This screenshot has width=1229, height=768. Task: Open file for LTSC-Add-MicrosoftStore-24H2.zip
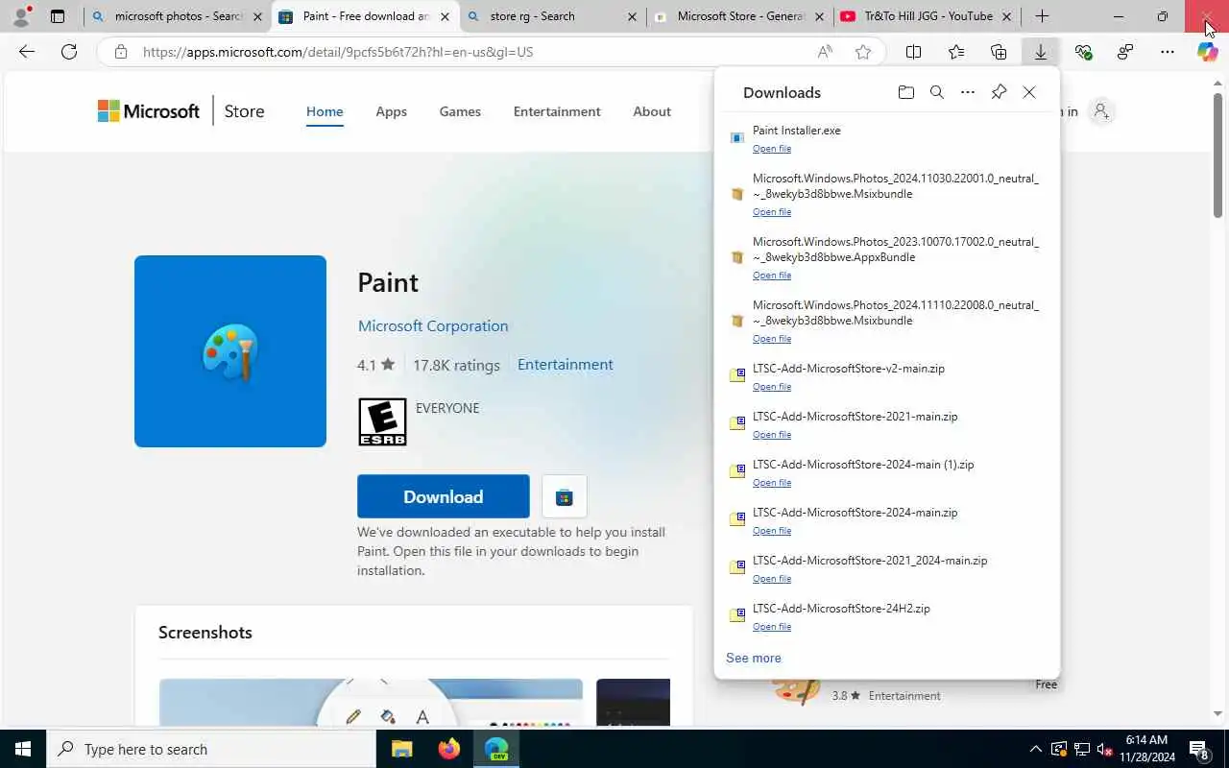[772, 627]
